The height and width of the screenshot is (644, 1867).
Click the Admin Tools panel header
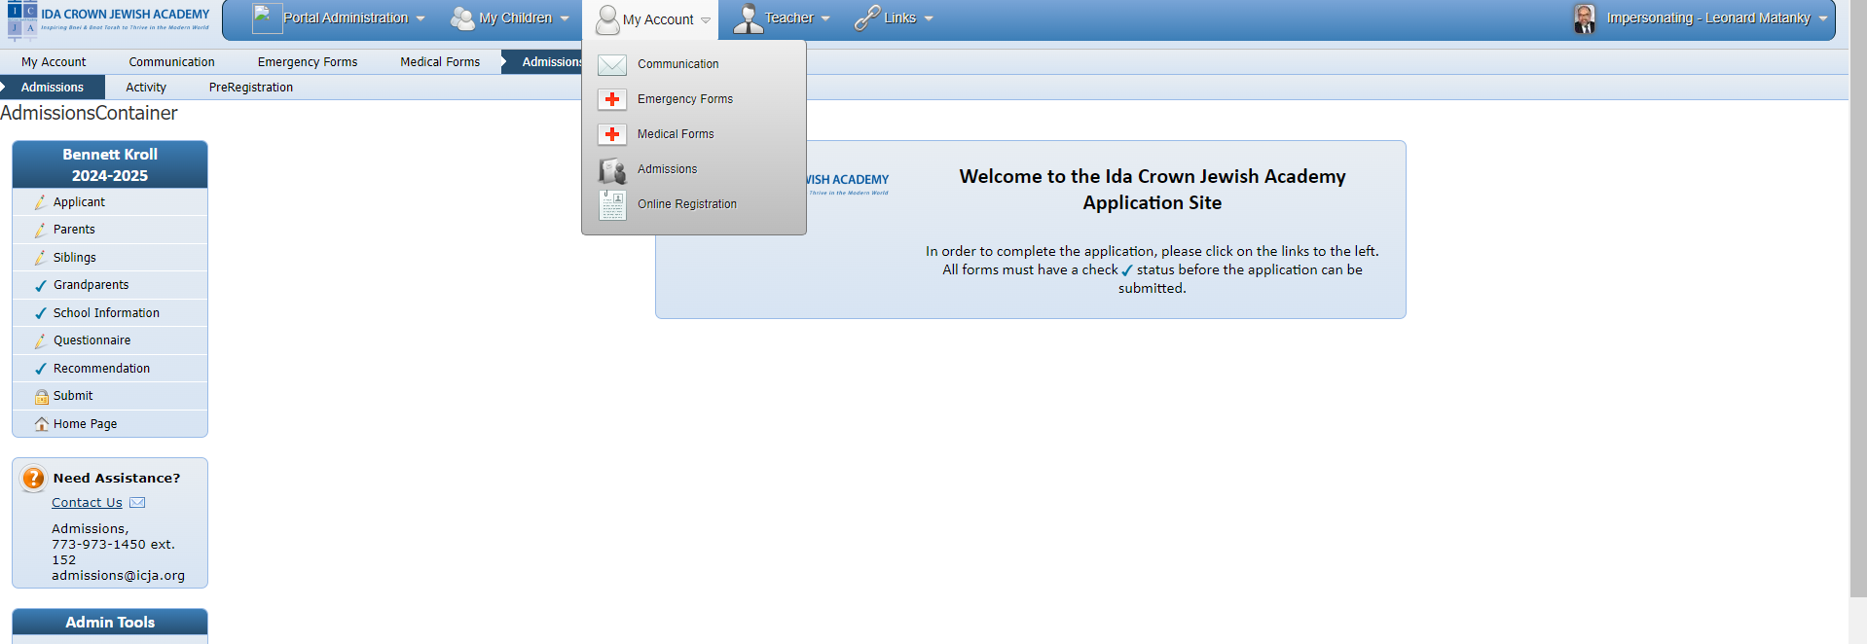[x=110, y=623]
